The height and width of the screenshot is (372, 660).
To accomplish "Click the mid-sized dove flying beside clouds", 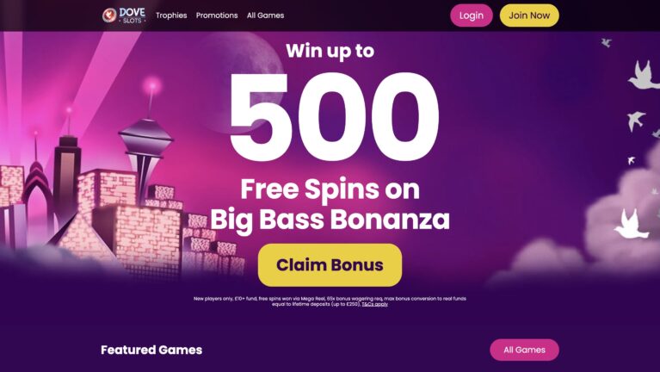I will click(636, 121).
